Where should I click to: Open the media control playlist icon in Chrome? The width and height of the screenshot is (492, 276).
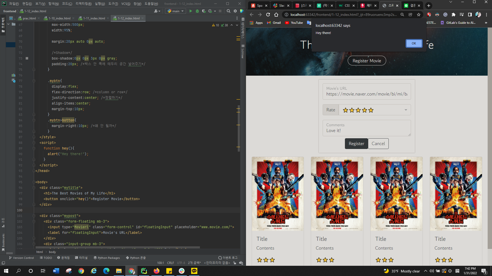(462, 15)
